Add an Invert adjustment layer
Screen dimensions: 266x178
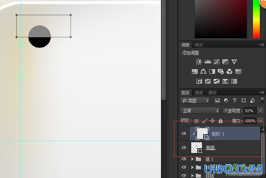(199, 81)
